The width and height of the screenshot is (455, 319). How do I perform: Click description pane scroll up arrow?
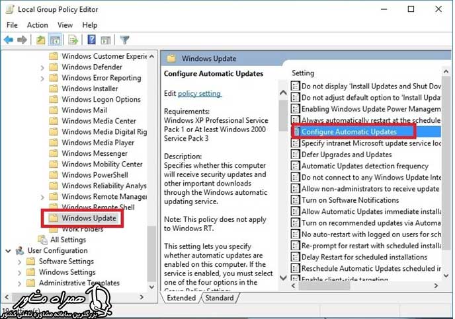tap(283, 92)
